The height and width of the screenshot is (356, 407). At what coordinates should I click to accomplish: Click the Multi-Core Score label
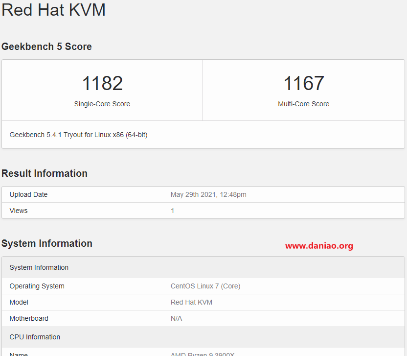[x=303, y=104]
